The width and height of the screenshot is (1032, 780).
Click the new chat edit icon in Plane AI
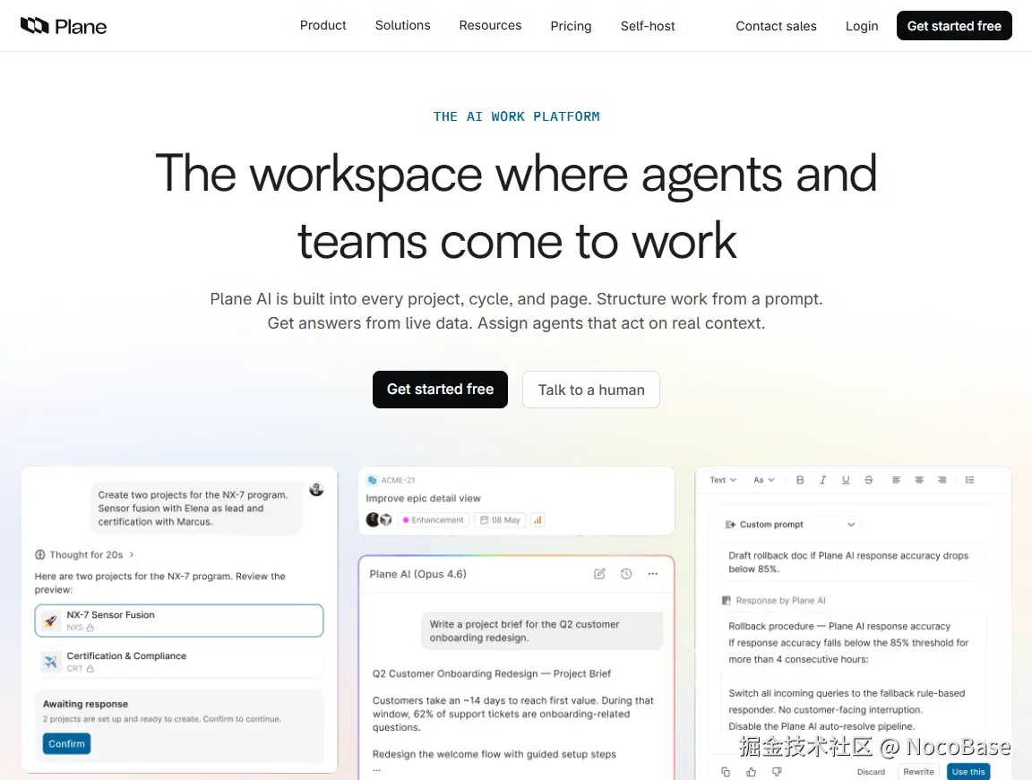(x=599, y=573)
